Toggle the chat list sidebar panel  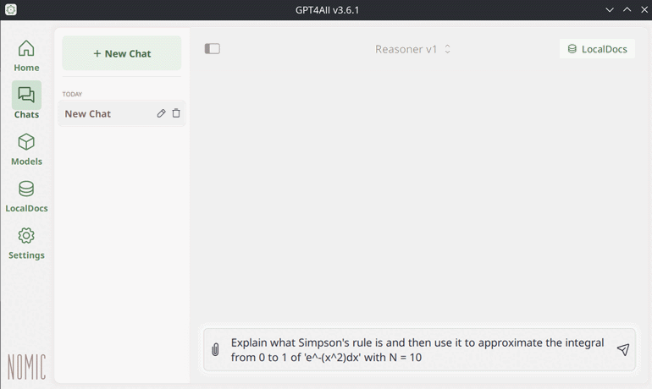213,49
